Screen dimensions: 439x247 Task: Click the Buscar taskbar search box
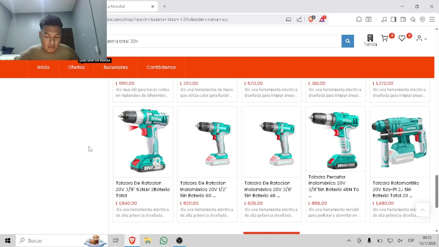pos(62,240)
